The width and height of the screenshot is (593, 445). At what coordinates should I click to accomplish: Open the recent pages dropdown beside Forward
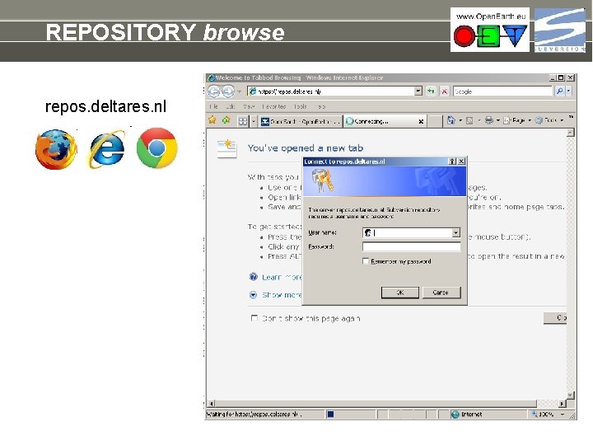(239, 91)
